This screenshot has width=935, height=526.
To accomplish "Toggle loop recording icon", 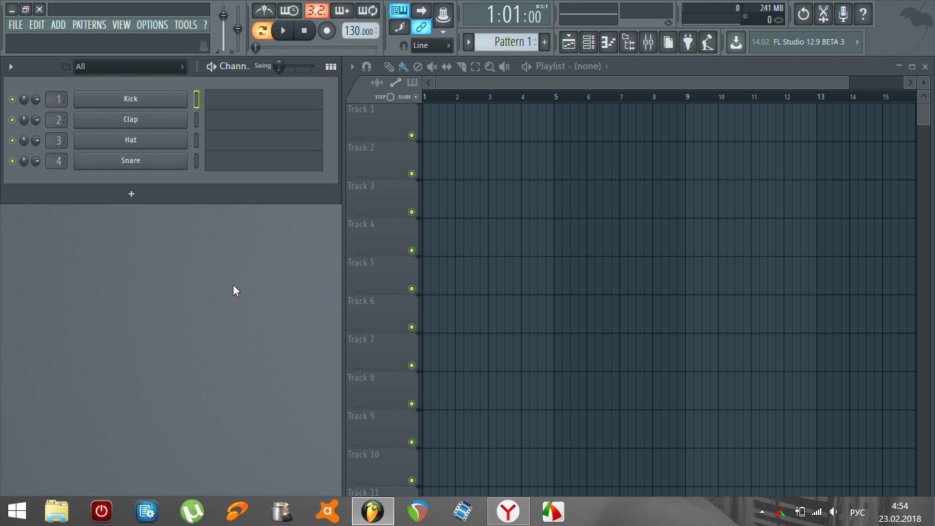I will (x=368, y=11).
